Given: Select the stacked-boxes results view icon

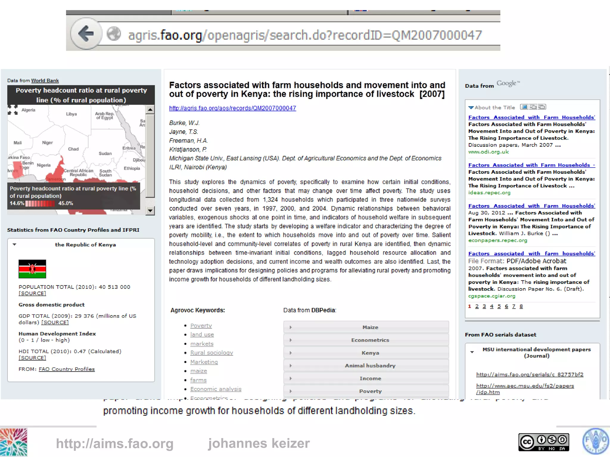Looking at the screenshot, I should pyautogui.click(x=542, y=107).
